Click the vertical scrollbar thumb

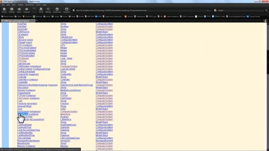[268, 62]
